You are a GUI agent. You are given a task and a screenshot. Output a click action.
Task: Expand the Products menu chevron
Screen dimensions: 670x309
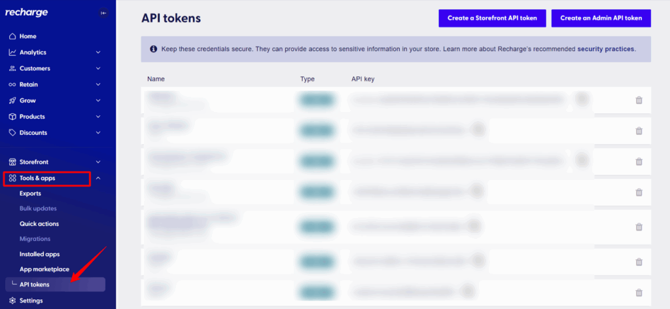click(98, 117)
